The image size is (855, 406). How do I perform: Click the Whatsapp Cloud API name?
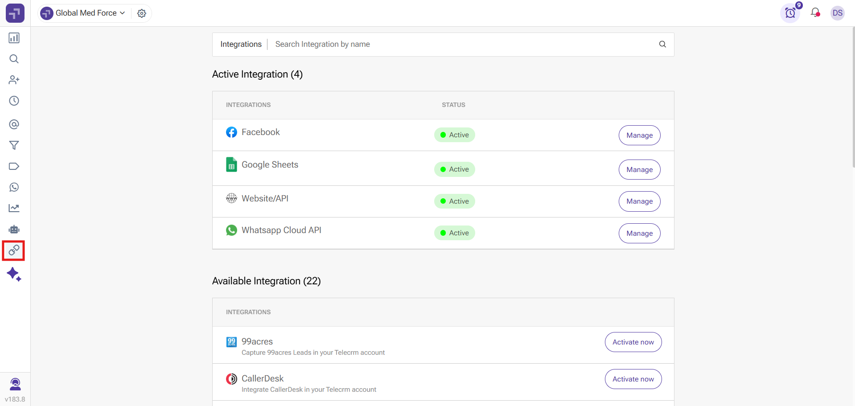coord(281,230)
